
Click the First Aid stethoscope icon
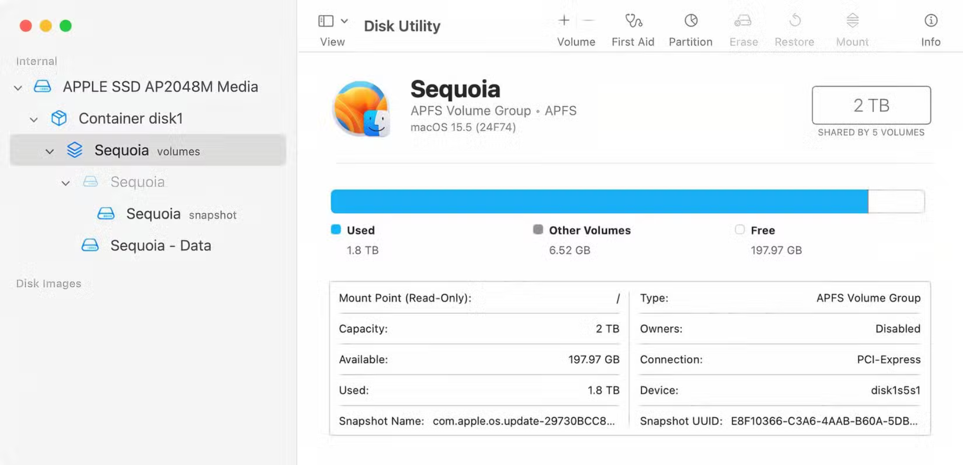(x=633, y=21)
